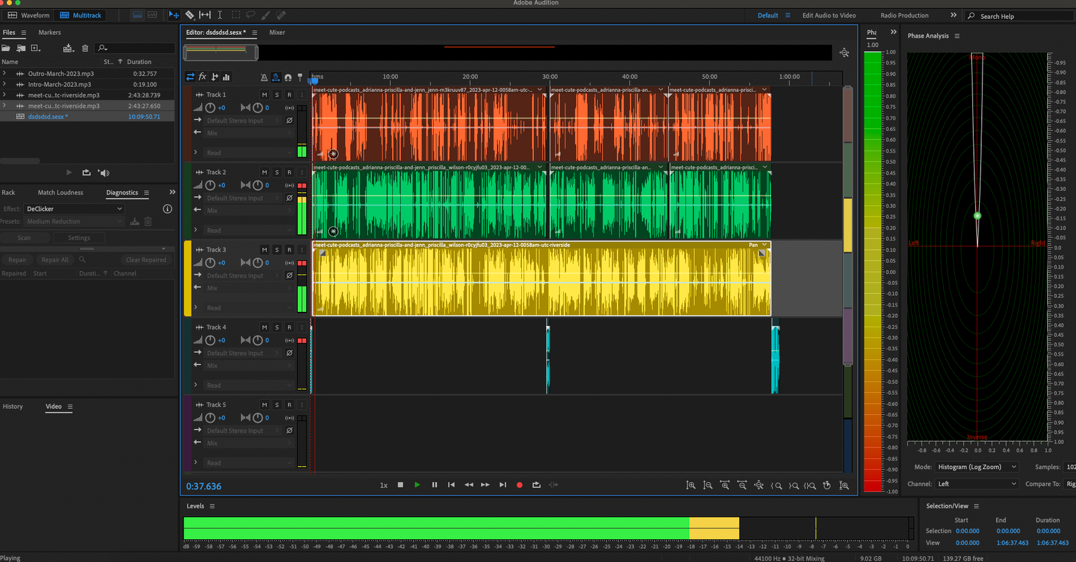Click the Import File icon in Files panel
Viewport: 1076px width, 562px height.
(21, 48)
